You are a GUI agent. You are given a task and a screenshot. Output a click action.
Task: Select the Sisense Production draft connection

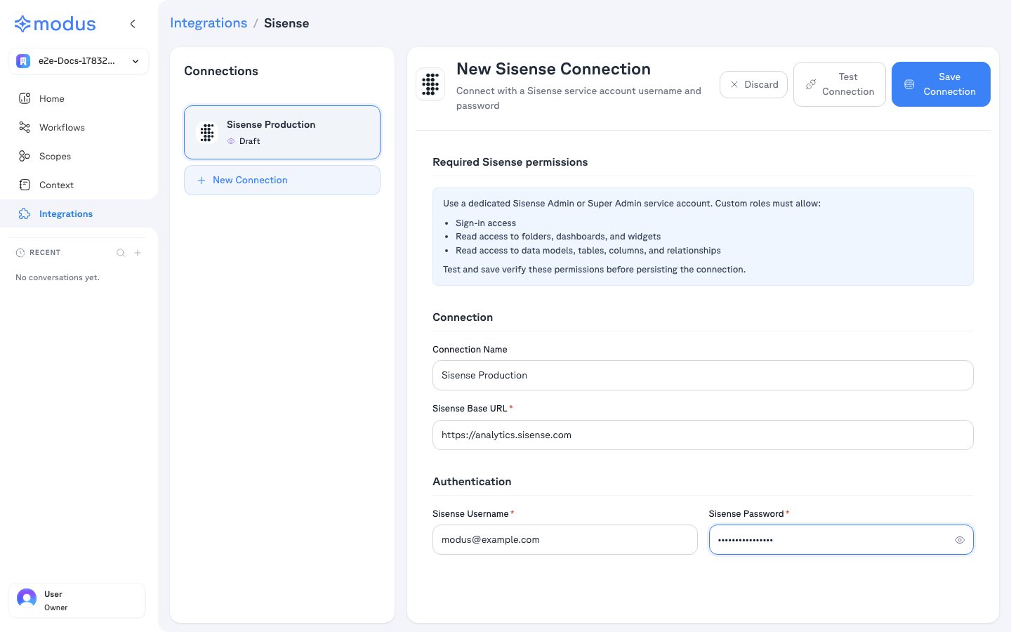(x=282, y=132)
